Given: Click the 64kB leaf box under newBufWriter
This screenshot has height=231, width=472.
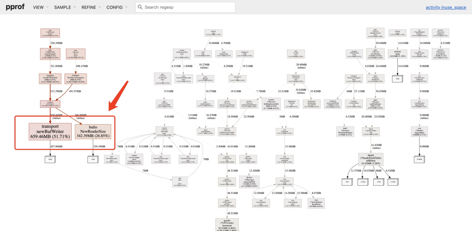Looking at the screenshot, I should click(50, 159).
